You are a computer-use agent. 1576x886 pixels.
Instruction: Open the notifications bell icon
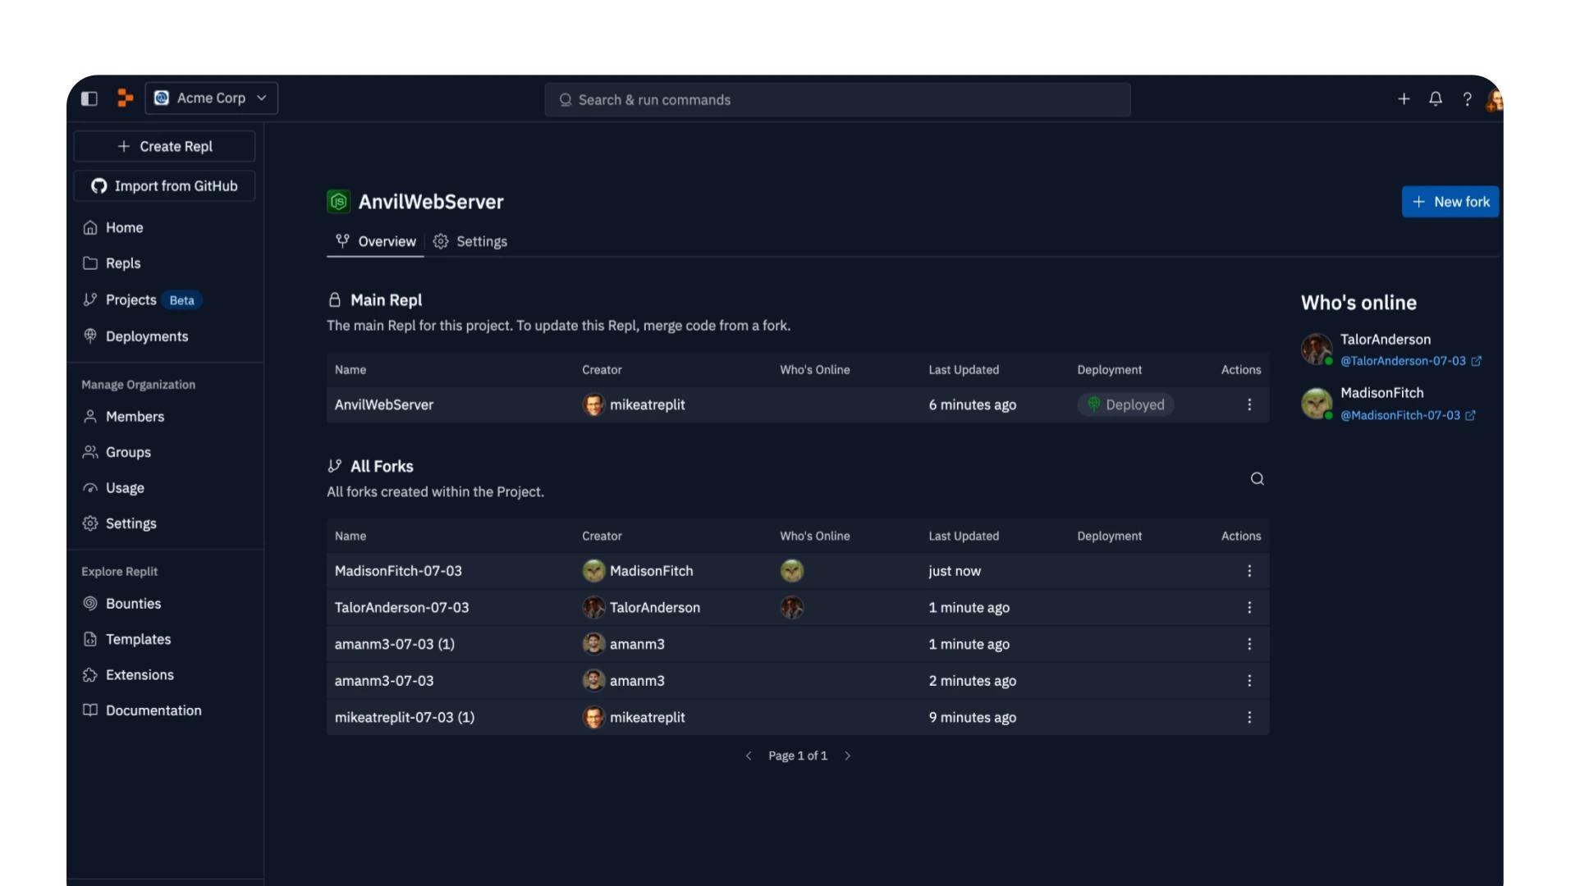point(1435,99)
